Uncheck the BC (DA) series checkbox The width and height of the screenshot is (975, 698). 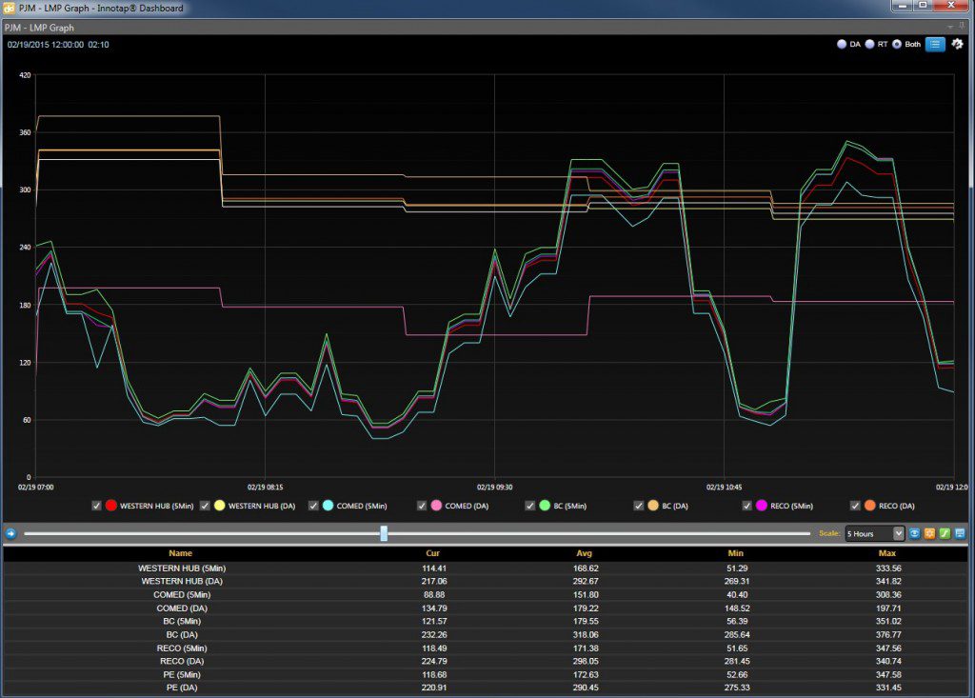pyautogui.click(x=639, y=506)
